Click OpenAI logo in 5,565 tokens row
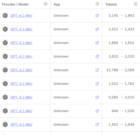The image size is (140, 135). pyautogui.click(x=5, y=97)
